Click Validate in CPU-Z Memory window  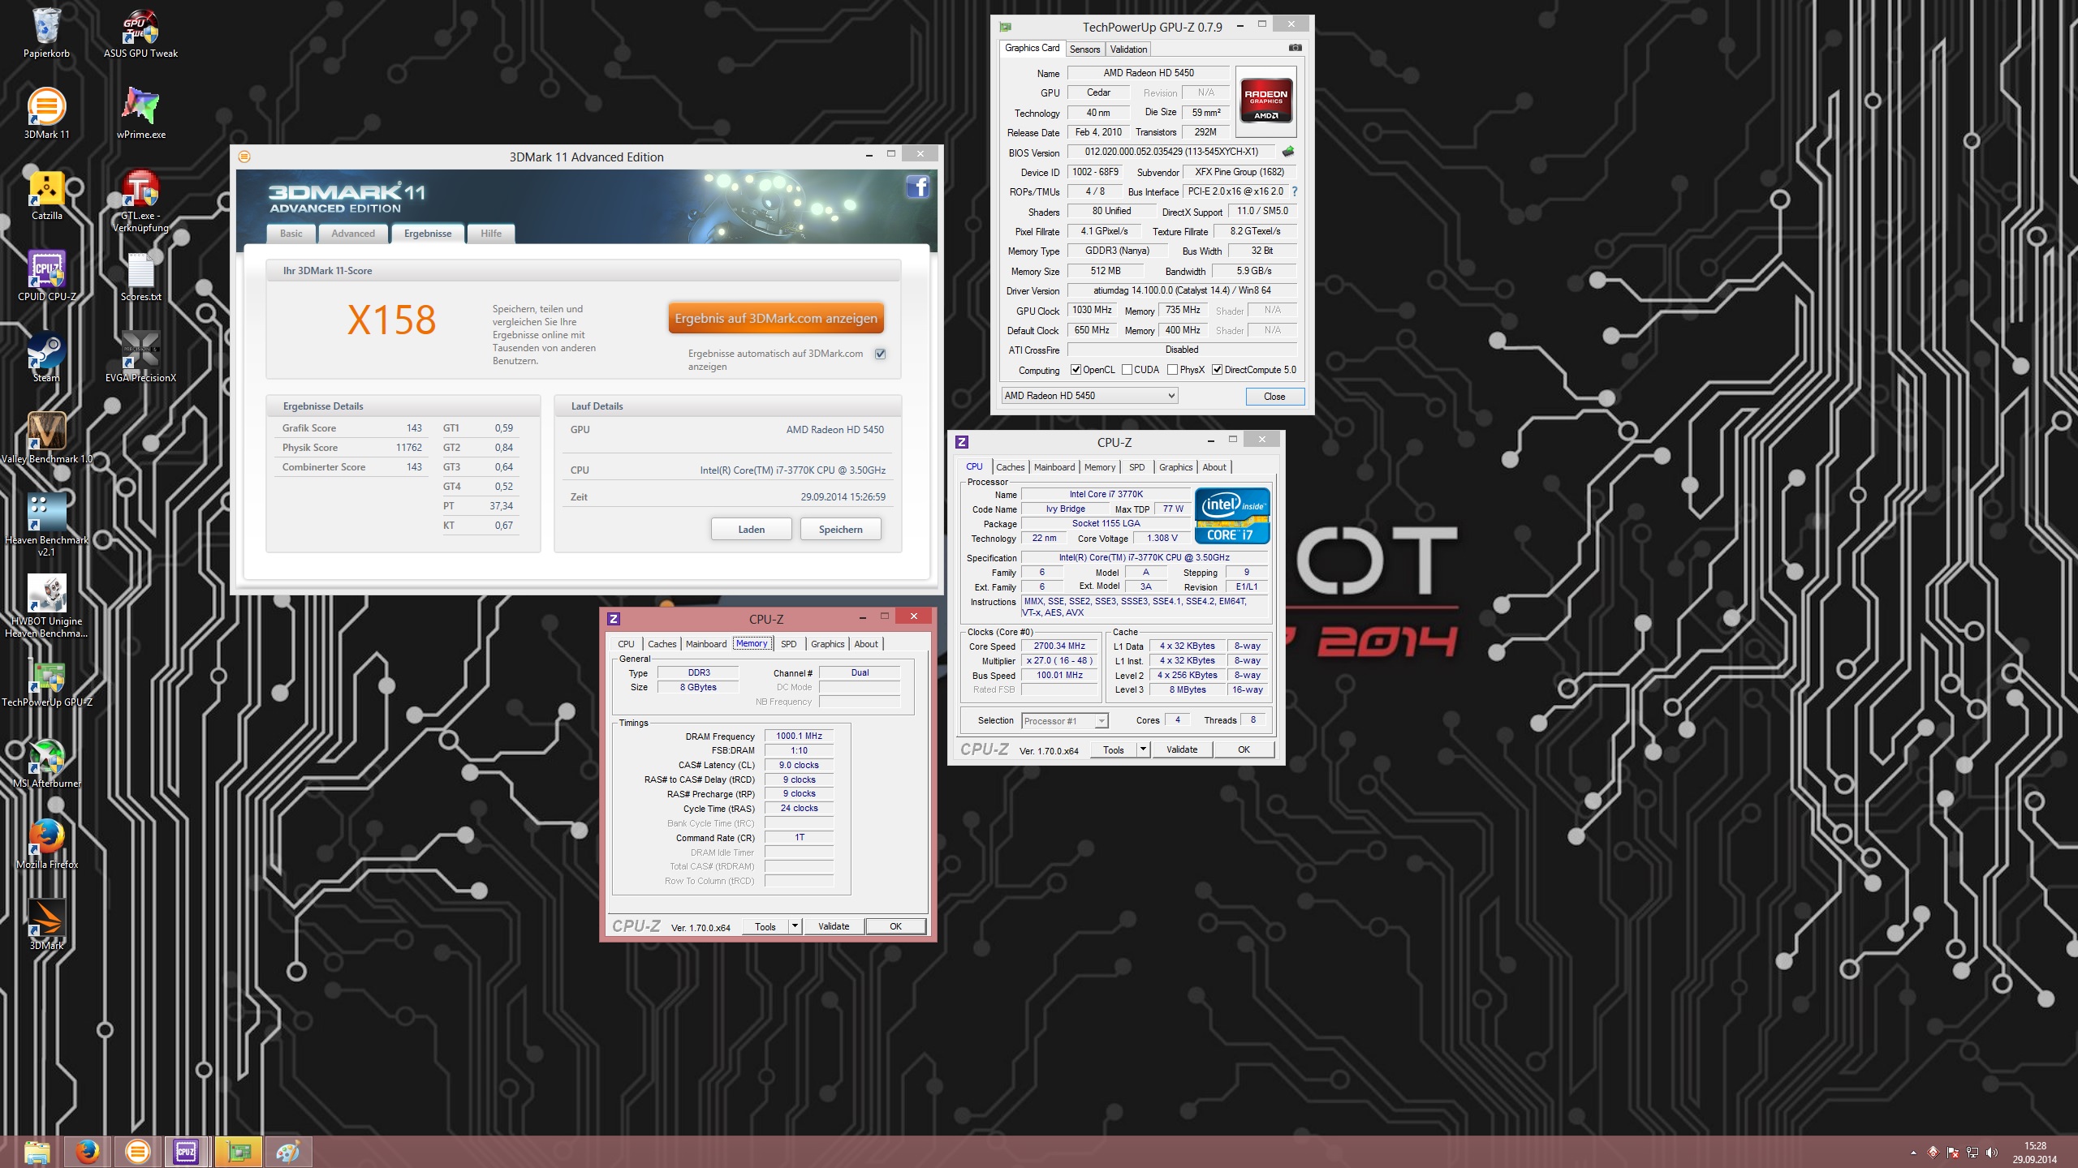coord(834,926)
